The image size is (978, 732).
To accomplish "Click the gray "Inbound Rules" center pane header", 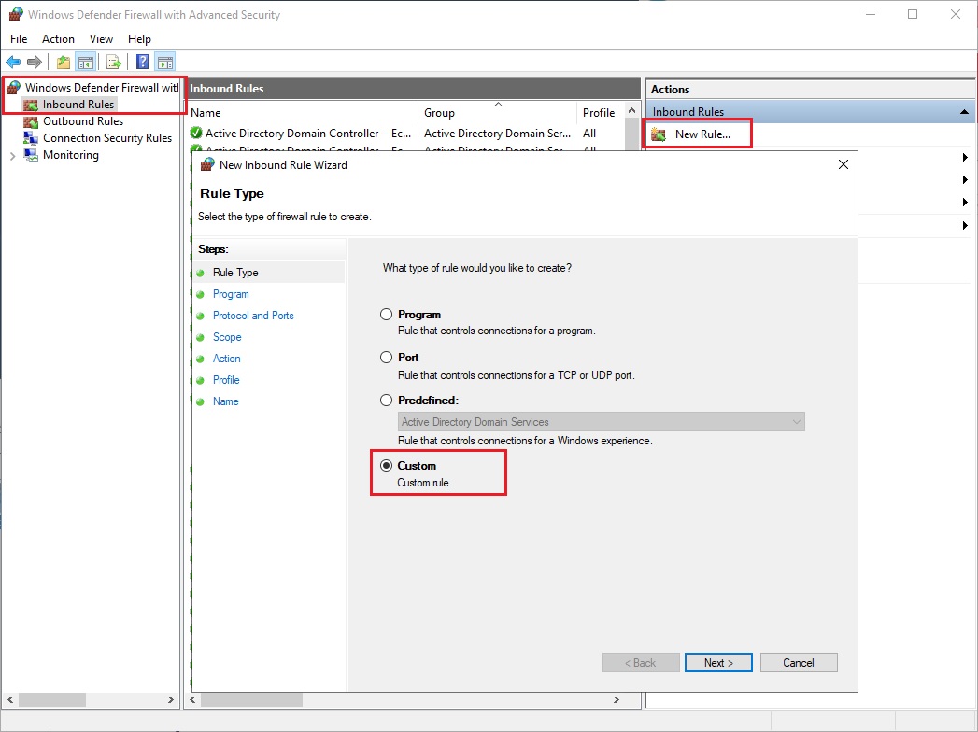I will pos(414,89).
